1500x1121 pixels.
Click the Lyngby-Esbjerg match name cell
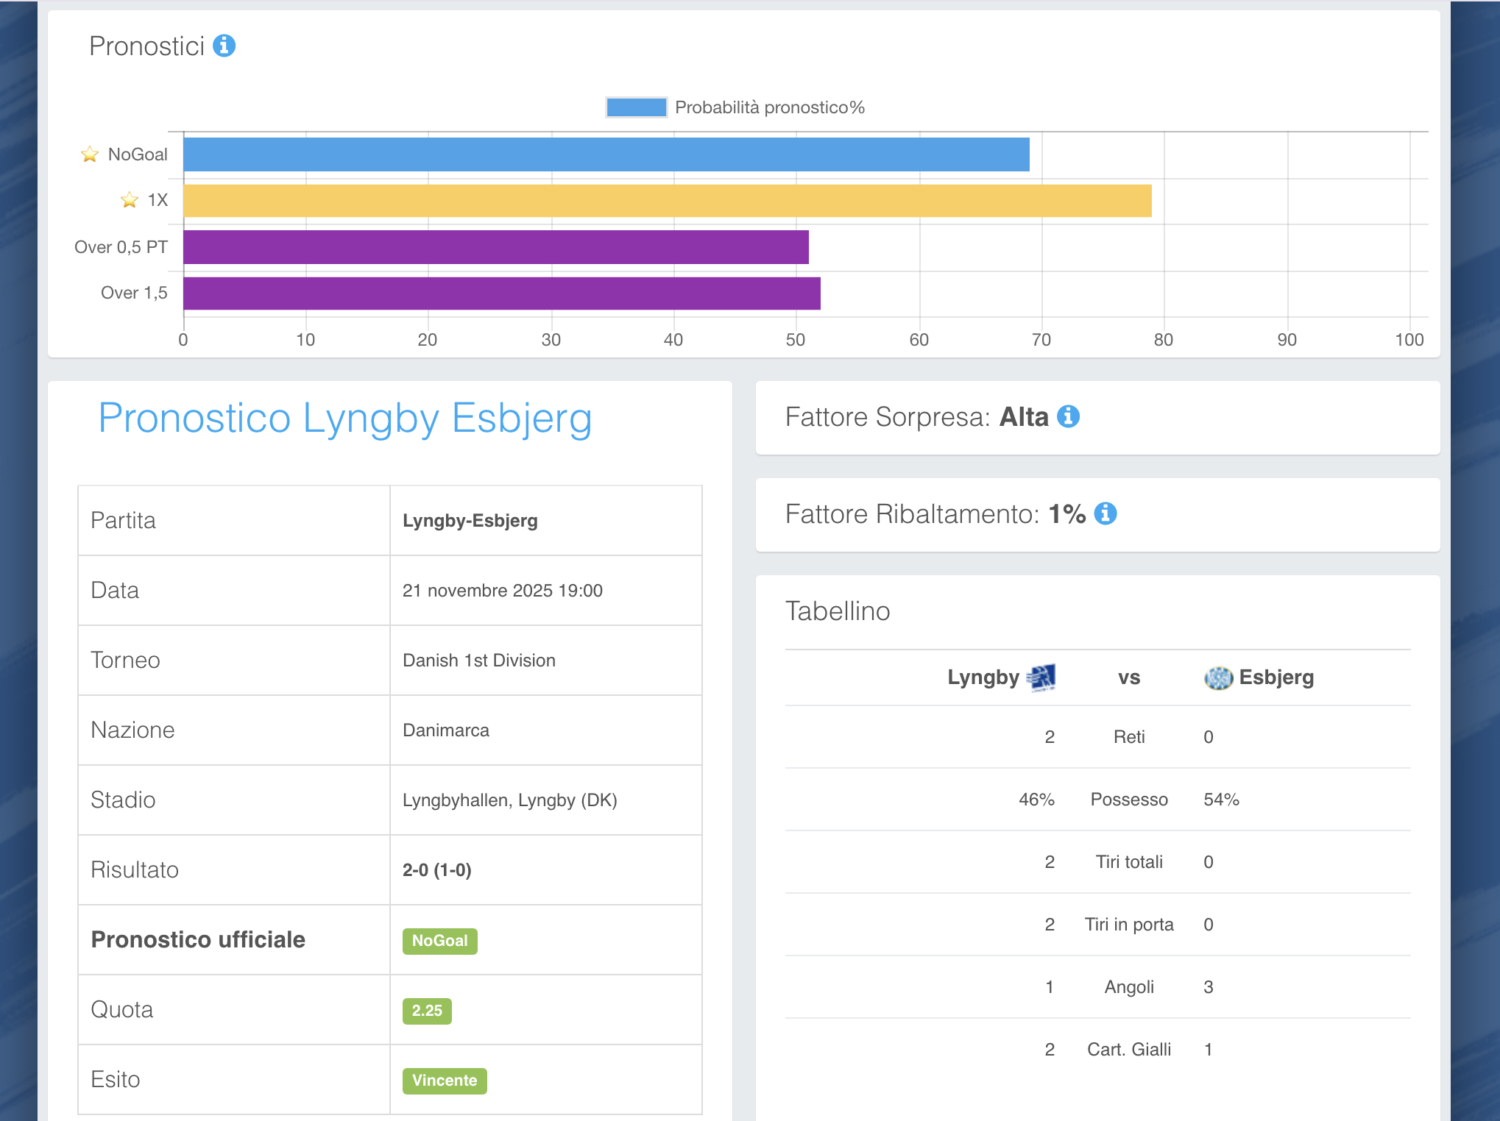pos(470,521)
